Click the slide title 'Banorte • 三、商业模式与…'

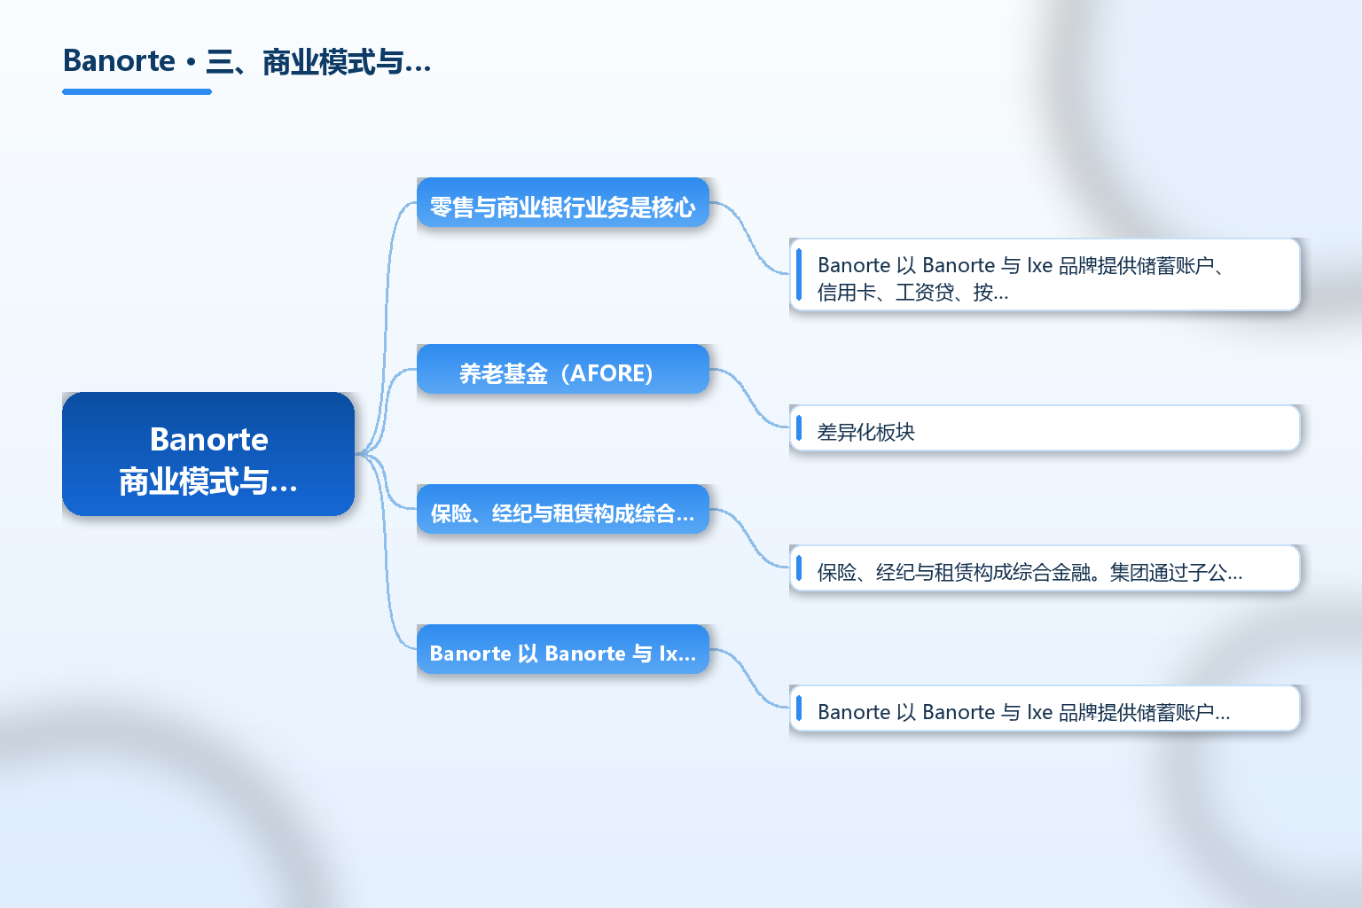pos(247,61)
